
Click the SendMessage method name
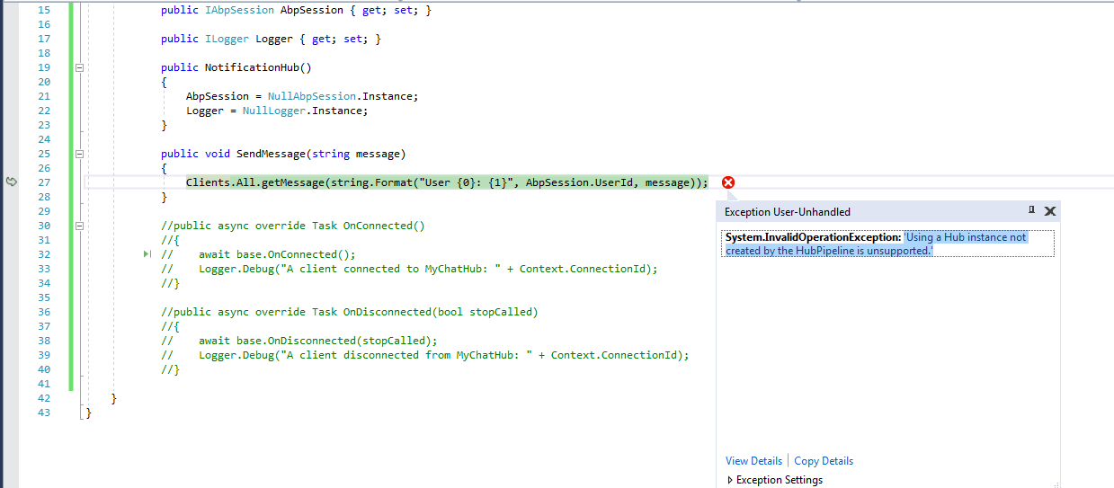(x=272, y=154)
